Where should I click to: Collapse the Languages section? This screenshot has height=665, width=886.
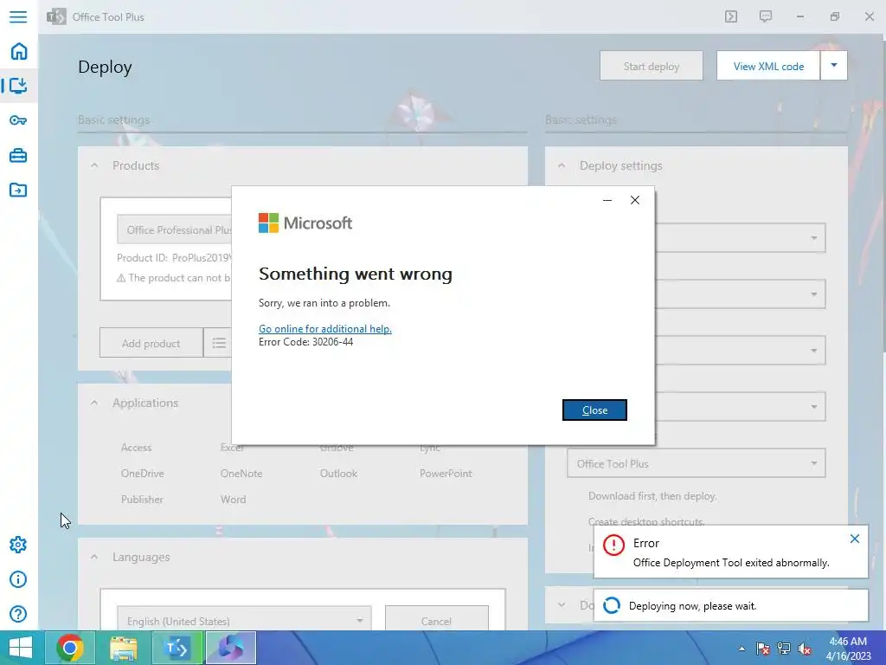coord(94,557)
